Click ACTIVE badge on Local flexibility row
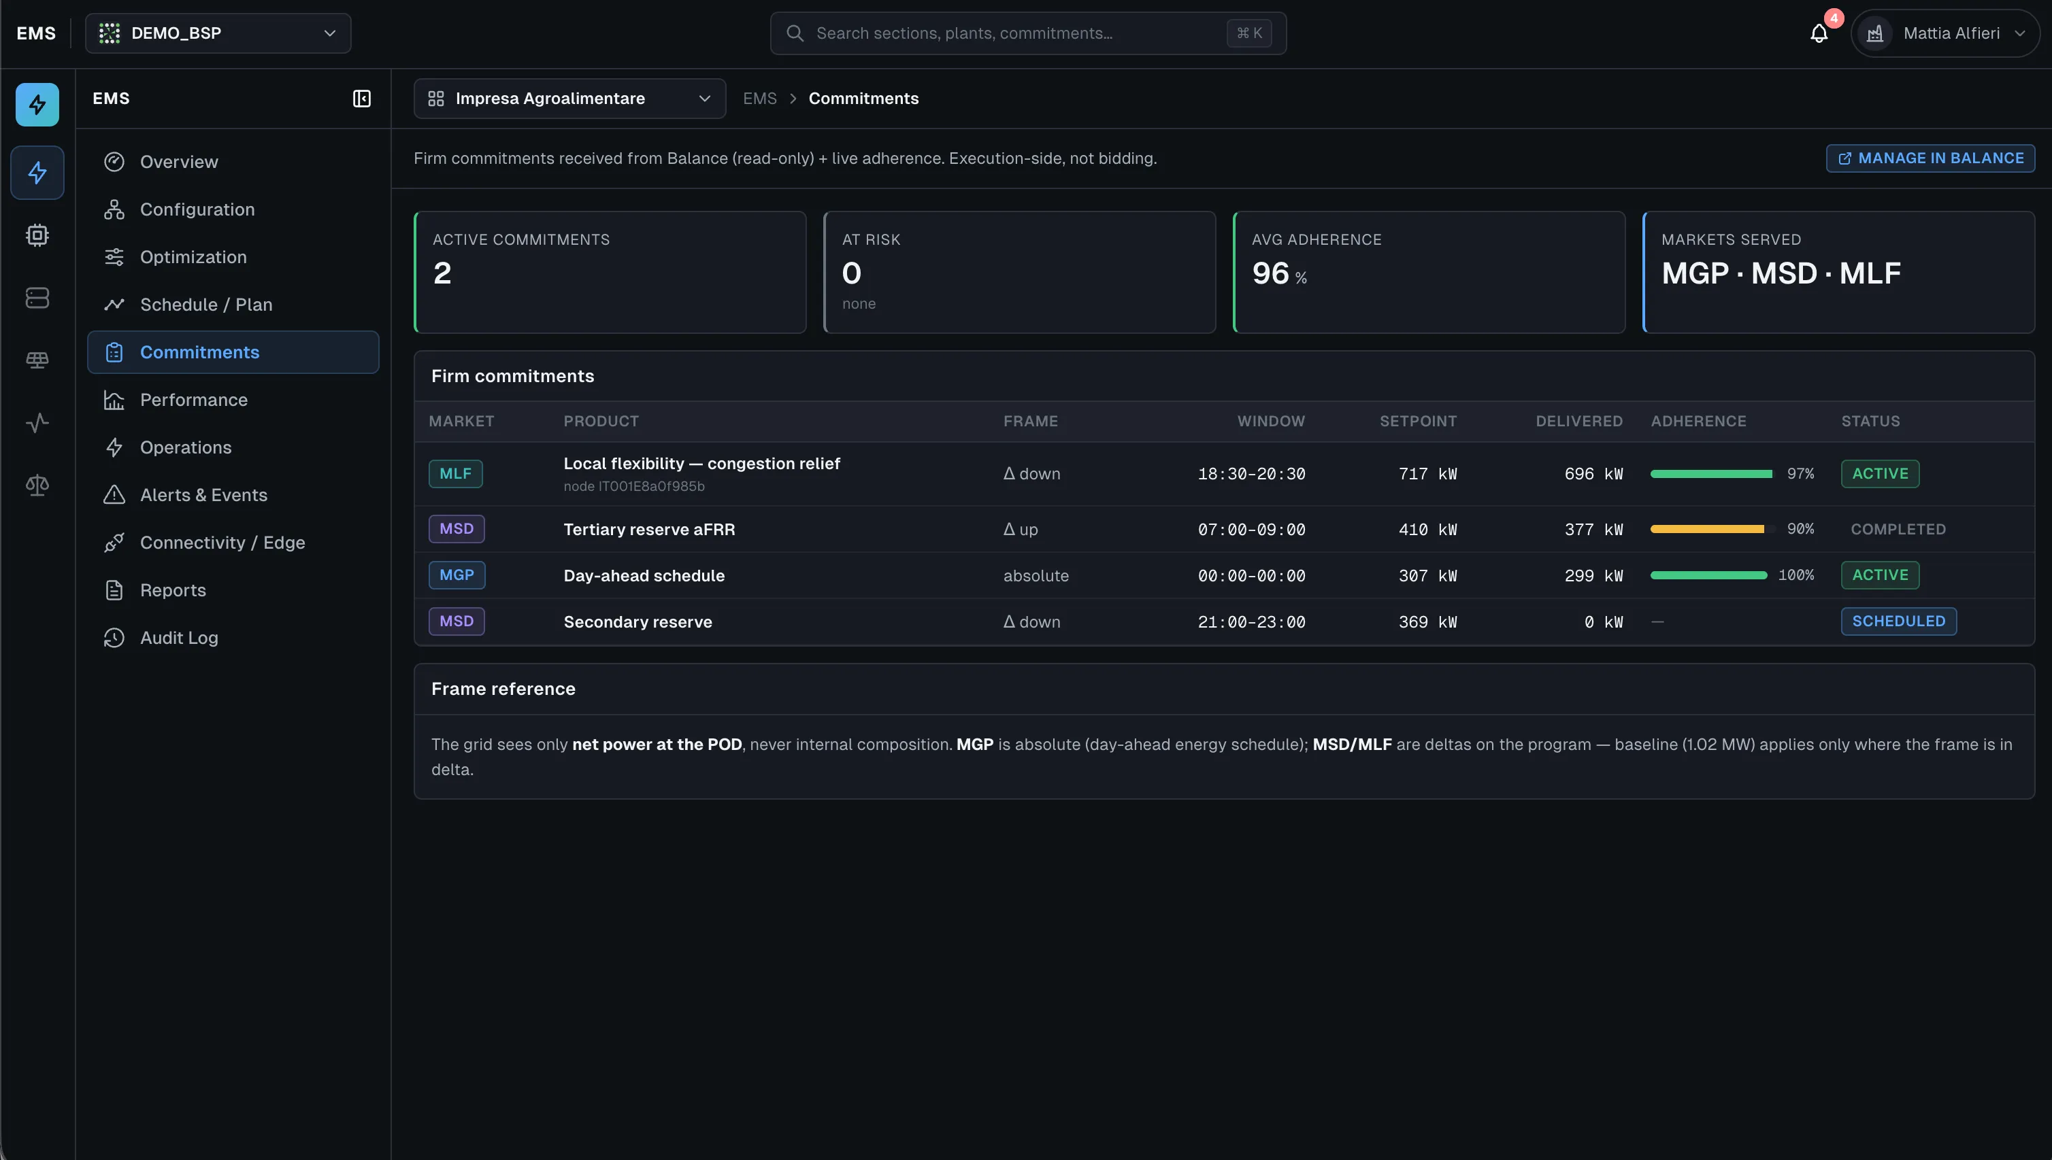 coord(1880,474)
